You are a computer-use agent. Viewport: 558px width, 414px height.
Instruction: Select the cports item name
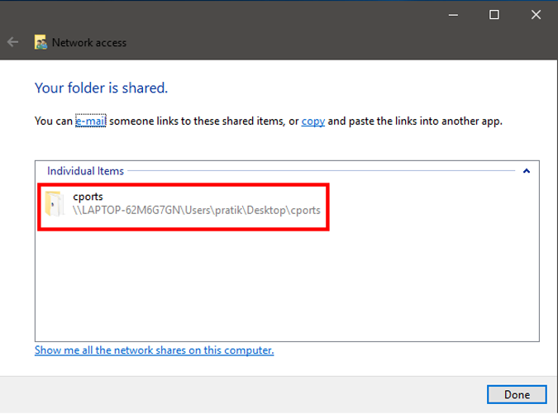tap(88, 197)
